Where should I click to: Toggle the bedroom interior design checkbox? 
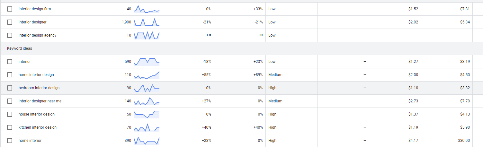(10, 88)
